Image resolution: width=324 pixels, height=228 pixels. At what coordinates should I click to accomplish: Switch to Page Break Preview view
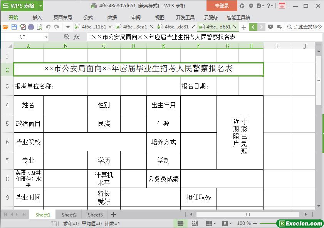point(195,223)
